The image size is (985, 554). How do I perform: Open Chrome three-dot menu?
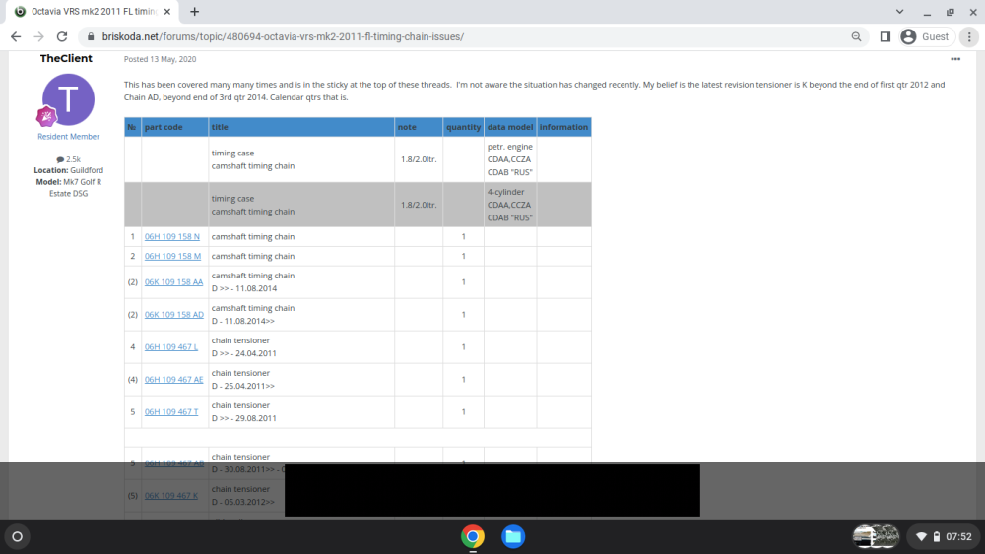pos(969,37)
